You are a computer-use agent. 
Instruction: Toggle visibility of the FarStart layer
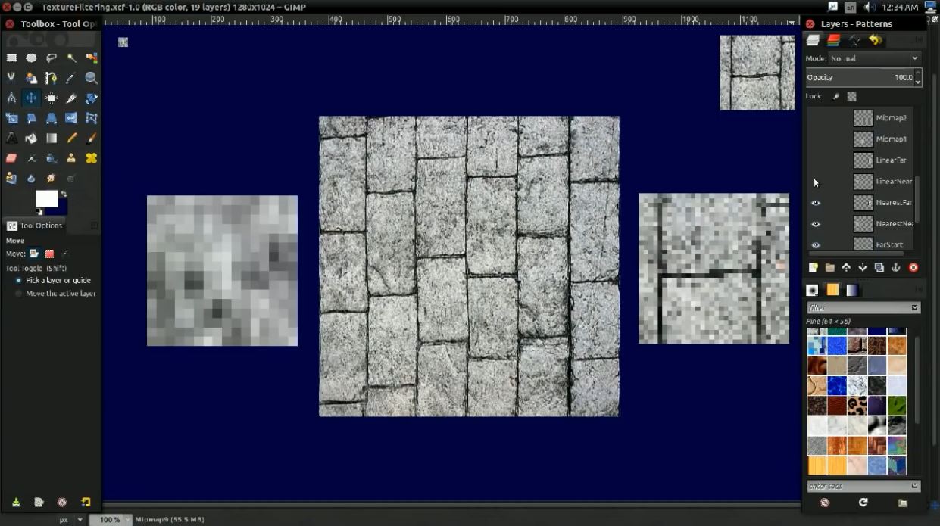pos(816,244)
